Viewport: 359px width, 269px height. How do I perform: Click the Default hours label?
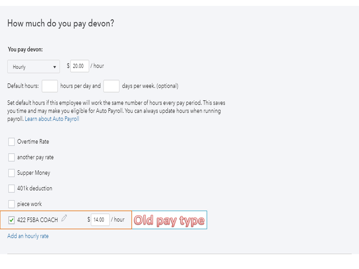(23, 86)
